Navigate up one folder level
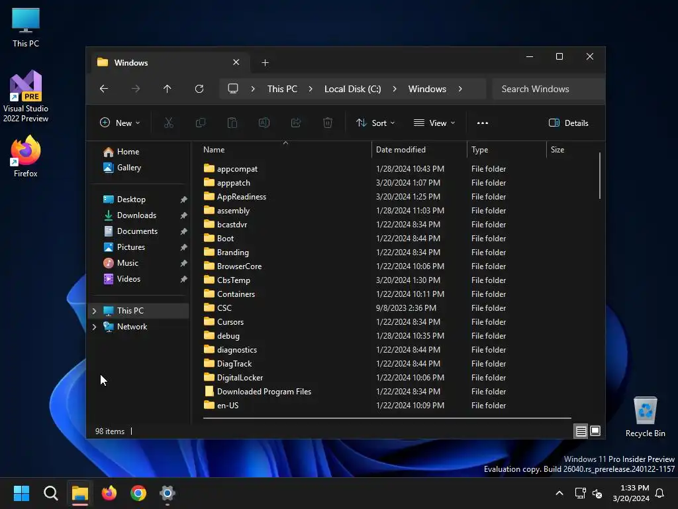The height and width of the screenshot is (509, 678). coord(168,89)
